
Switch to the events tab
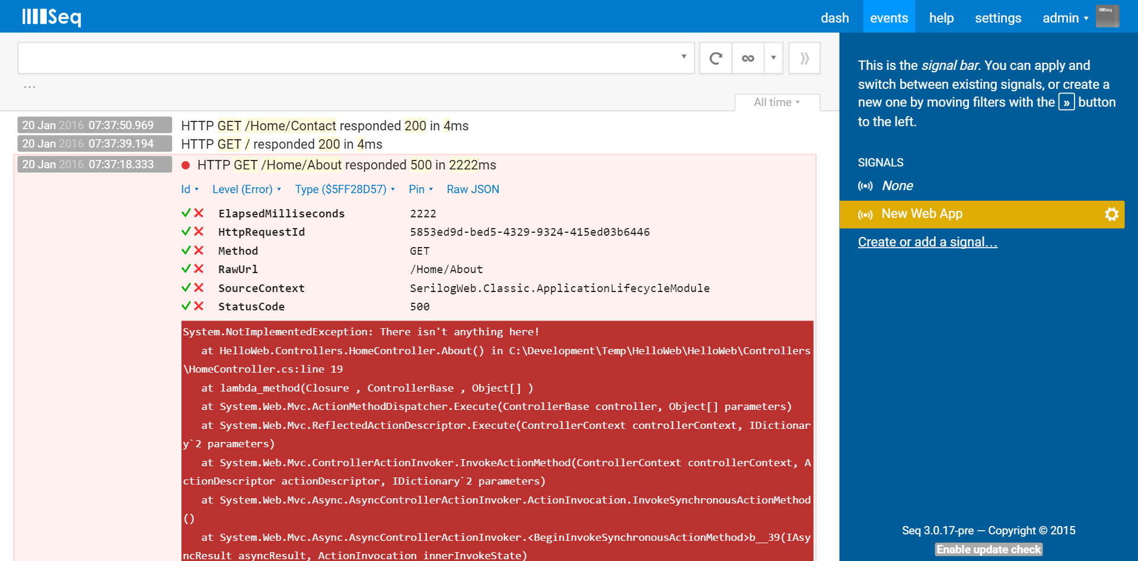pyautogui.click(x=889, y=18)
